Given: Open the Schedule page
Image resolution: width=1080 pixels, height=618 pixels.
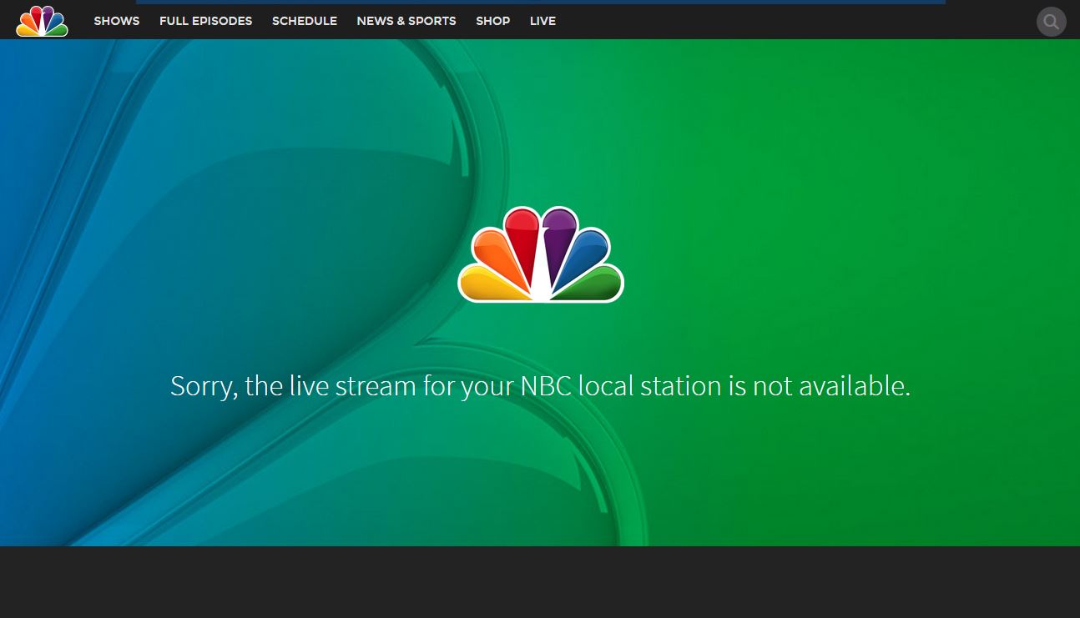Looking at the screenshot, I should pos(305,21).
